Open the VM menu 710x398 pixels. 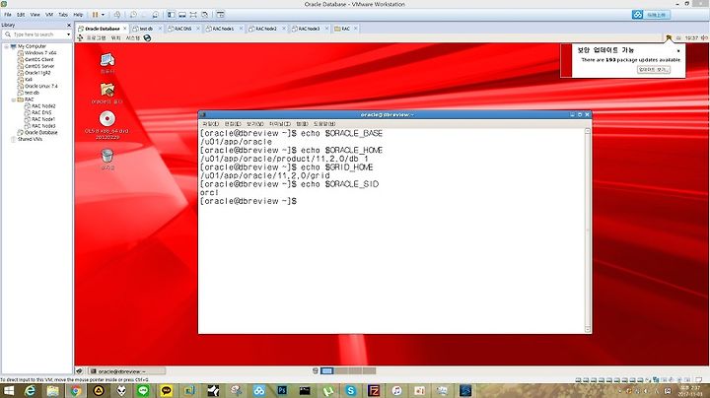(x=49, y=15)
